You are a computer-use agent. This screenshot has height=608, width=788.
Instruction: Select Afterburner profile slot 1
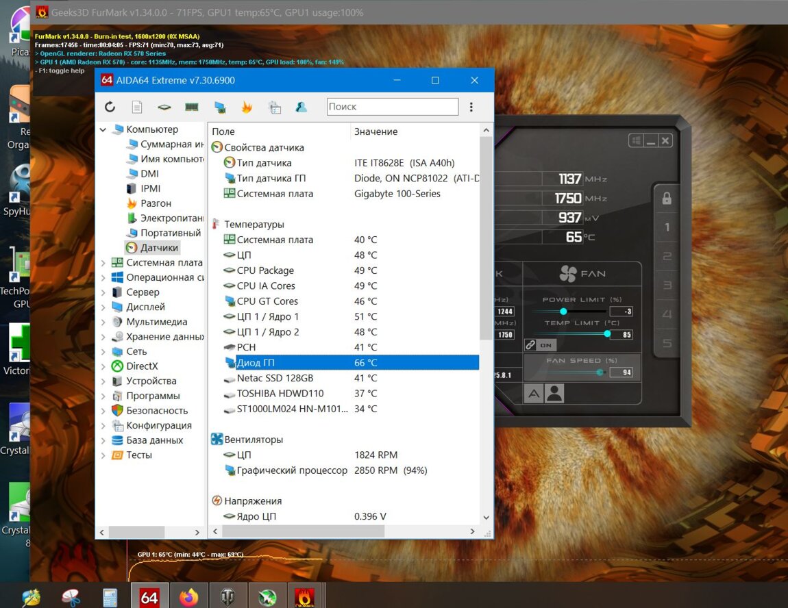667,227
